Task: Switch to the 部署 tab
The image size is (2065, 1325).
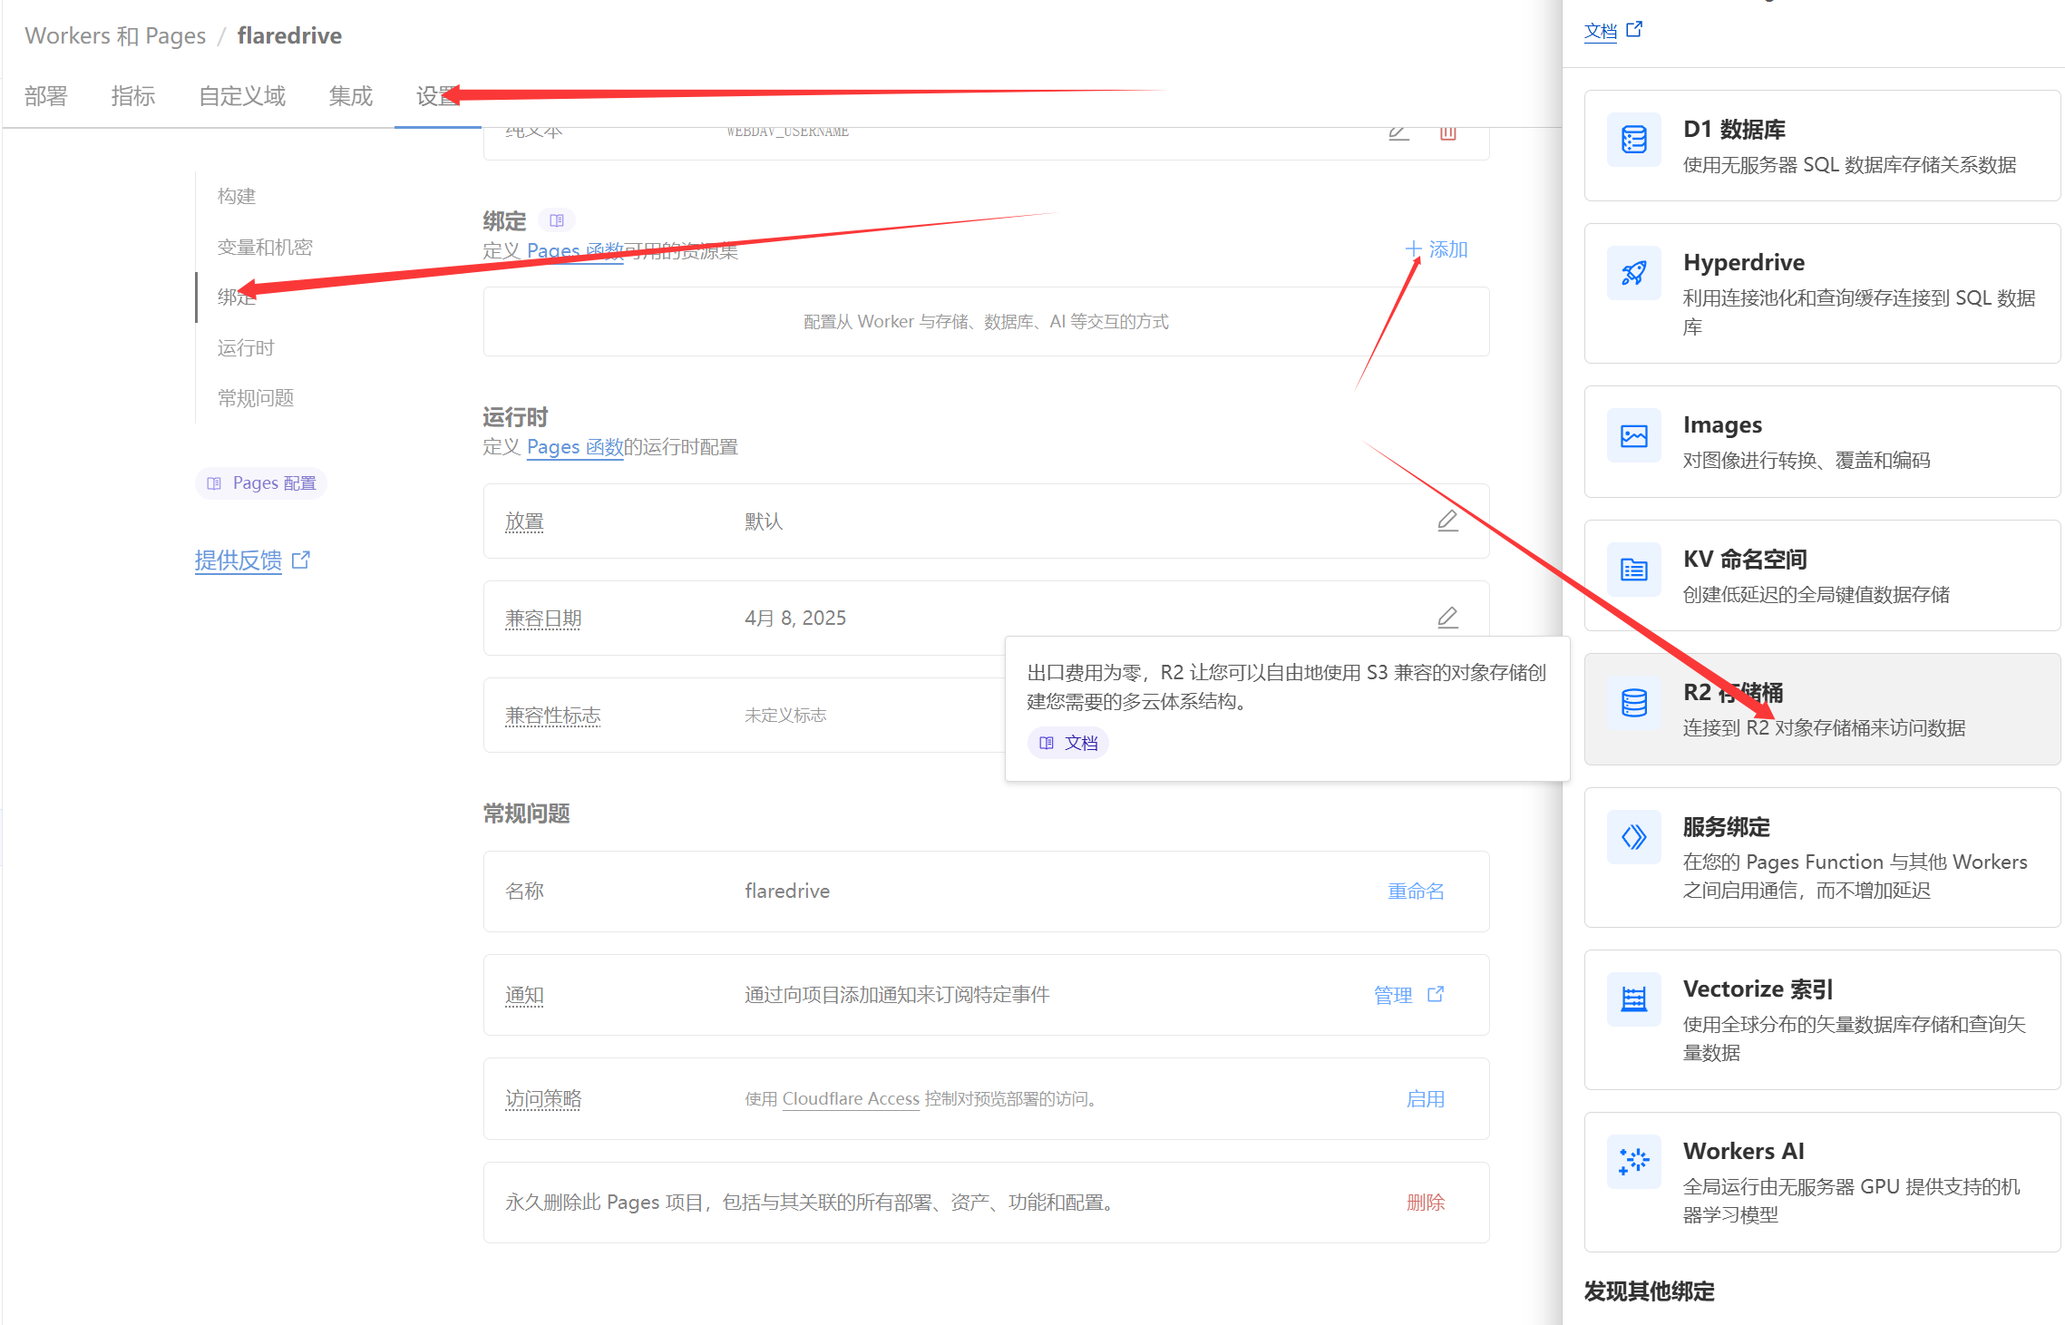Action: pos(46,96)
